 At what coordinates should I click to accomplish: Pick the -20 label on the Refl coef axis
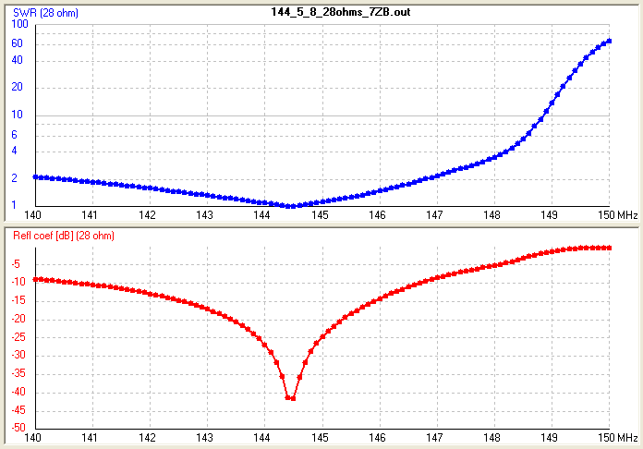click(18, 319)
